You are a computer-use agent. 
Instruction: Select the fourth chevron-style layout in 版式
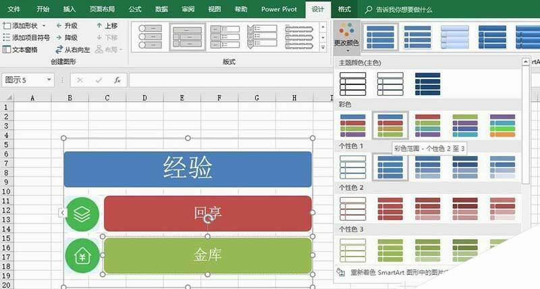pos(262,37)
